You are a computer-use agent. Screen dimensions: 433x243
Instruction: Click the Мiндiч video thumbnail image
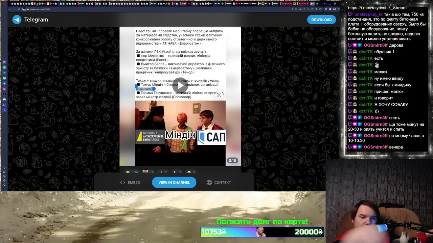(x=180, y=133)
